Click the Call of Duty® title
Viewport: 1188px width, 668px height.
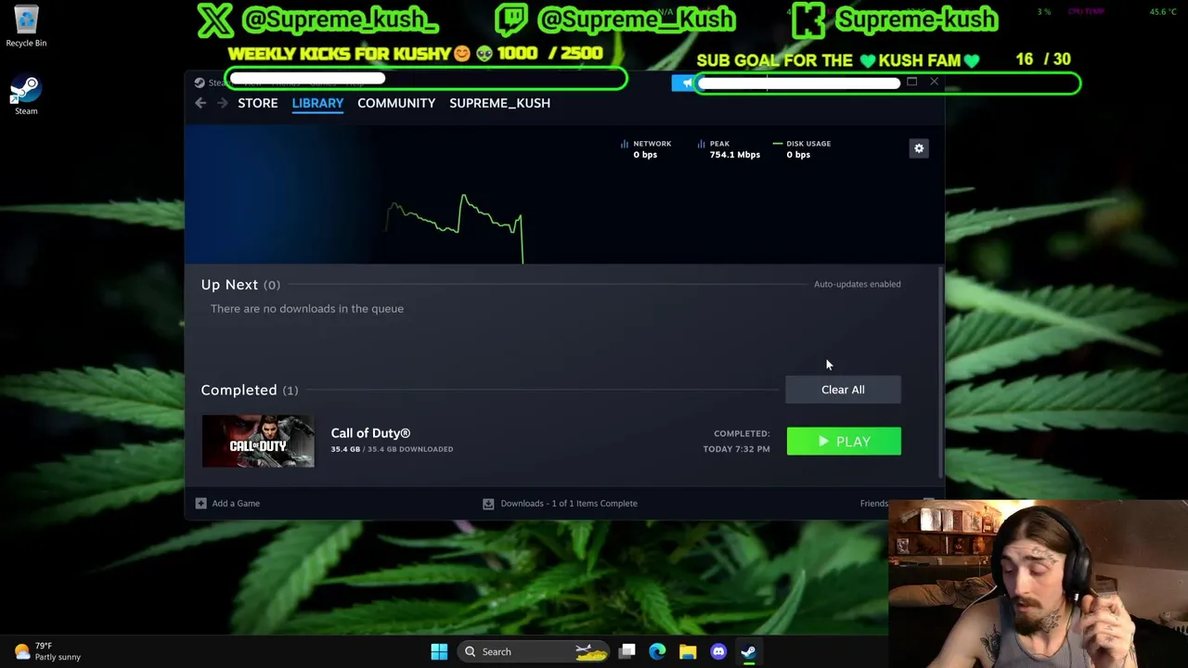point(370,432)
